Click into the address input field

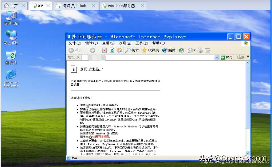coord(148,57)
